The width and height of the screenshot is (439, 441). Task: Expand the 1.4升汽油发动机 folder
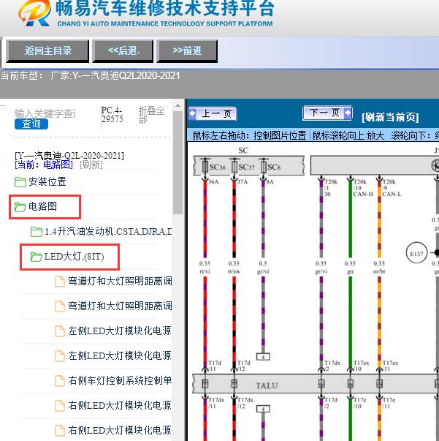point(108,231)
